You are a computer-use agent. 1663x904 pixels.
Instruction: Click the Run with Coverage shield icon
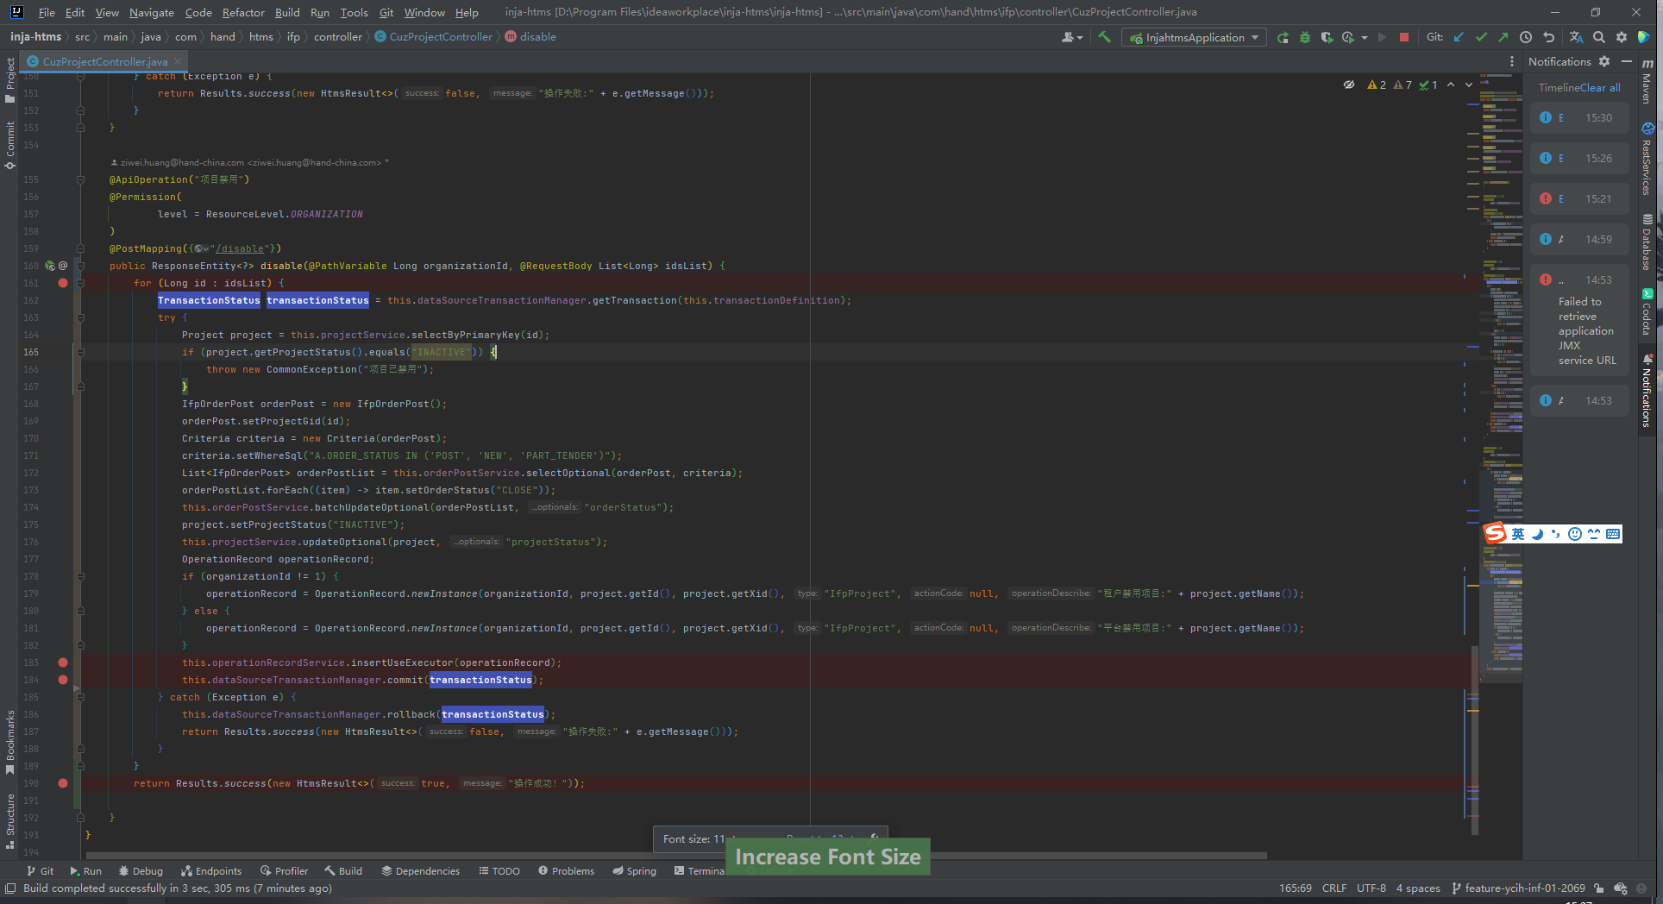1327,37
